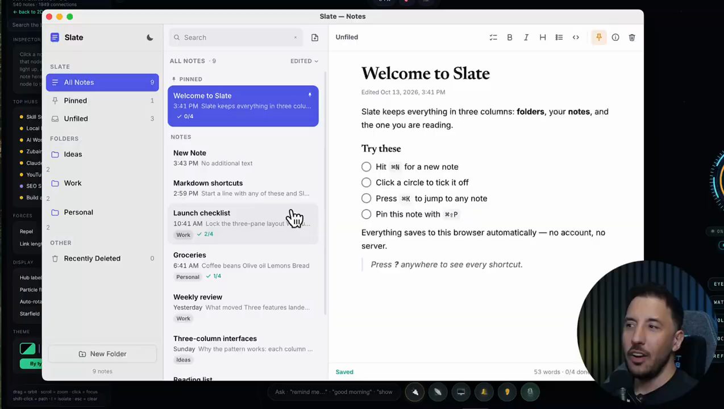Open the New Note entry
The width and height of the screenshot is (724, 409).
tap(243, 158)
